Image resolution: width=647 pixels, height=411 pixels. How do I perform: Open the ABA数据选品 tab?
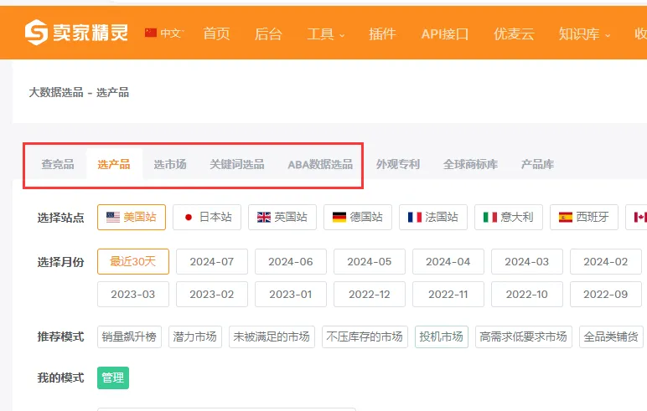click(x=319, y=164)
